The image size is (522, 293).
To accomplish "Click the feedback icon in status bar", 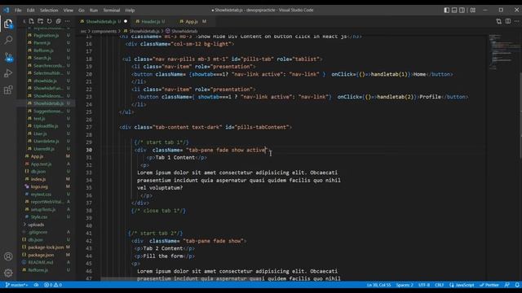I will (507, 285).
